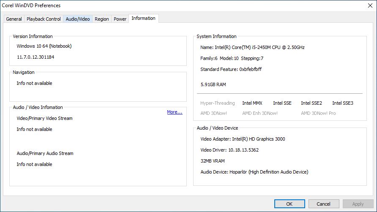Click the Intel SSE3 label
Viewport: 377px width, 212px height.
[343, 103]
